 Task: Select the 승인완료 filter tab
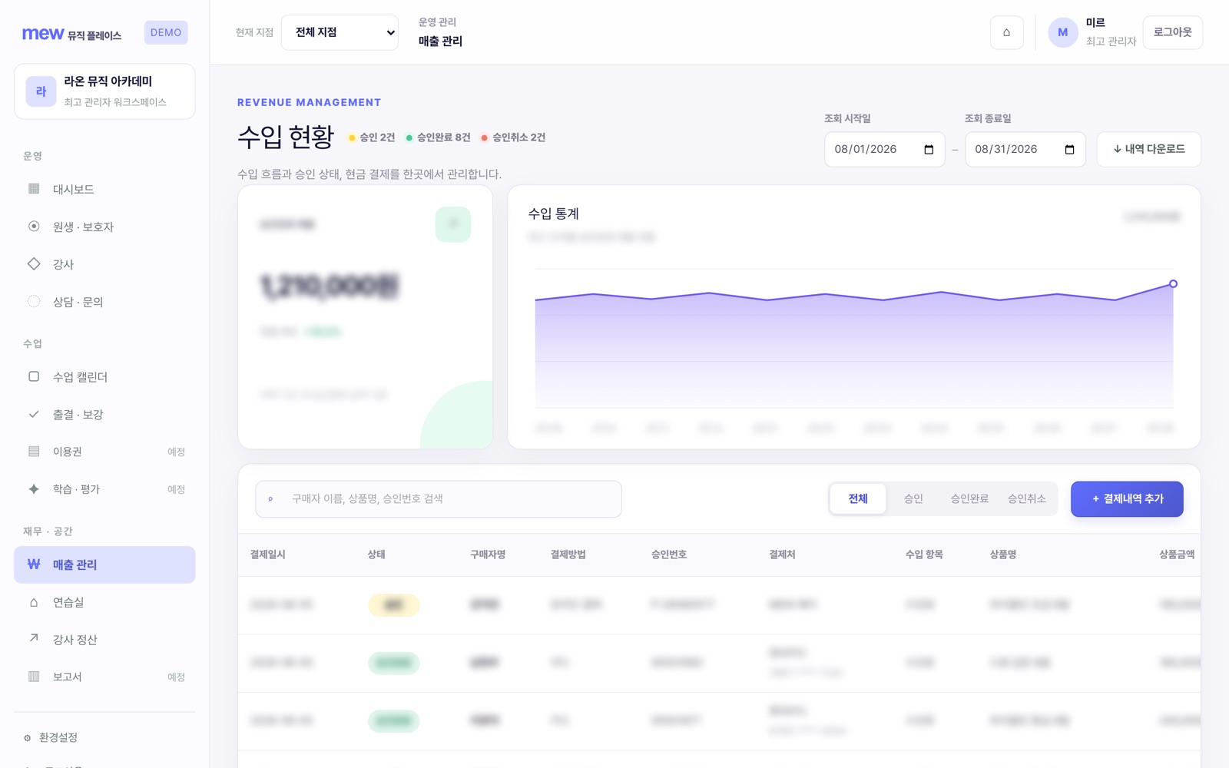pyautogui.click(x=969, y=498)
